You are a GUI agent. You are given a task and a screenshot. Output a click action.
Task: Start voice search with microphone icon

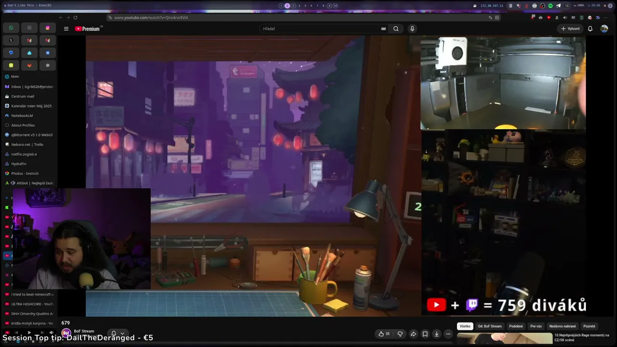point(412,29)
